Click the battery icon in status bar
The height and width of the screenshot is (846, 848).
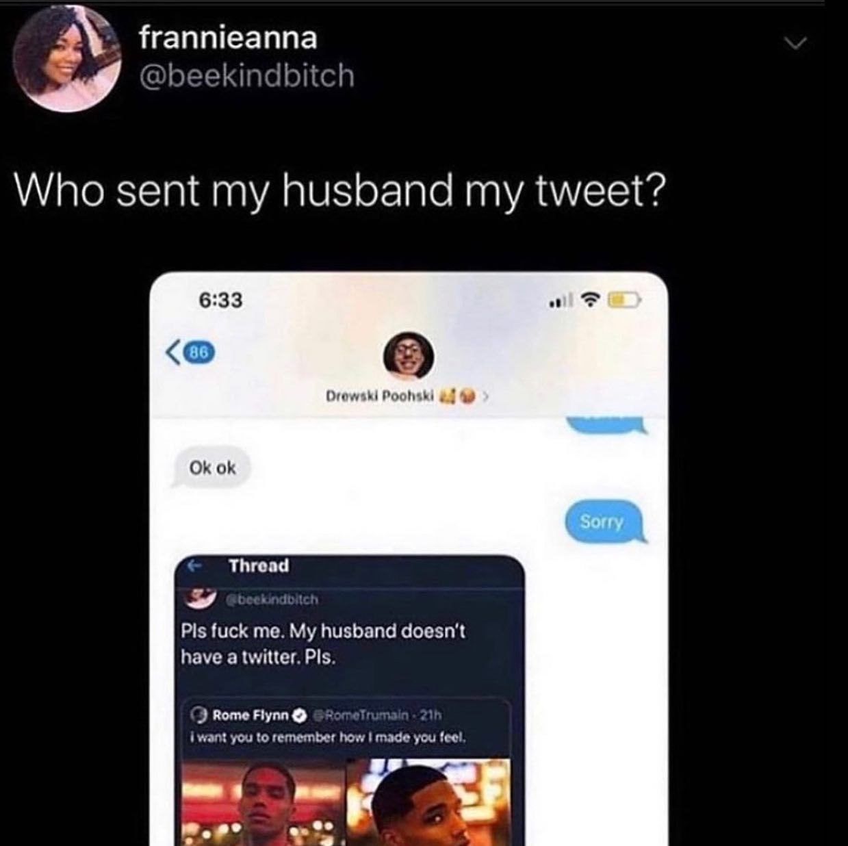tap(623, 300)
